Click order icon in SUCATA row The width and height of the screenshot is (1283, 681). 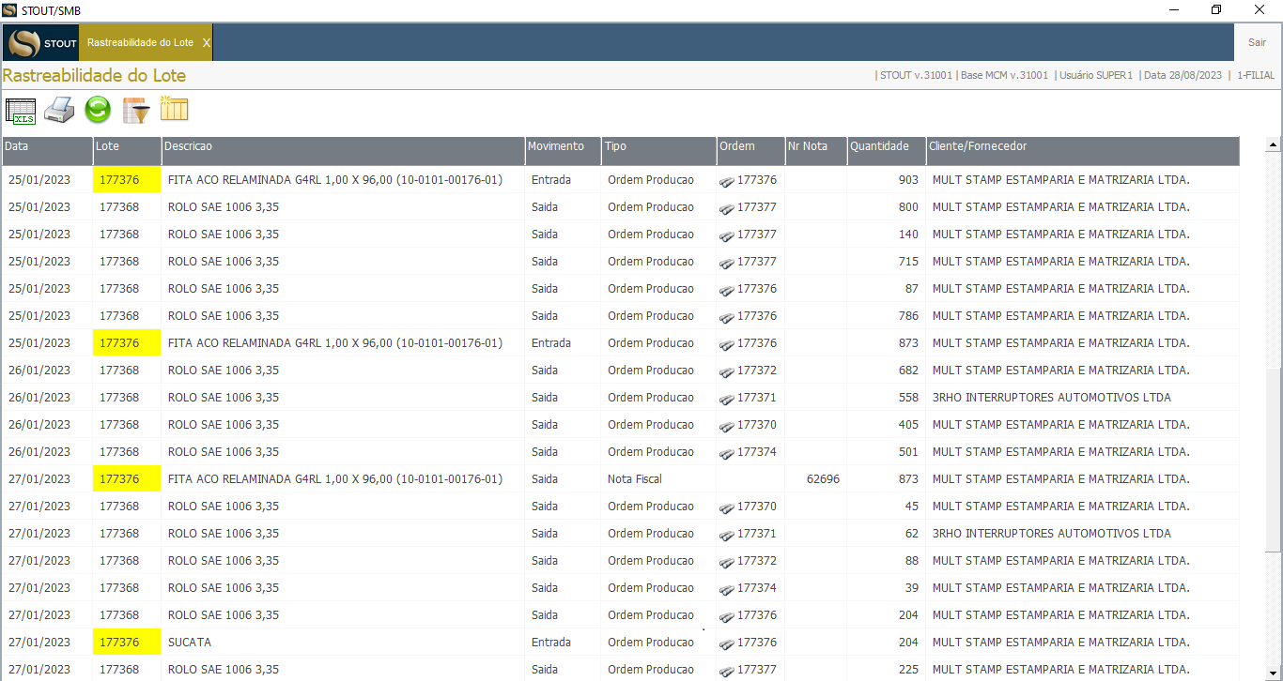727,643
